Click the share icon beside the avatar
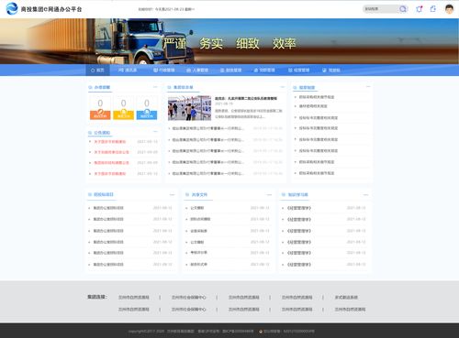The image size is (459, 338). tap(433, 9)
